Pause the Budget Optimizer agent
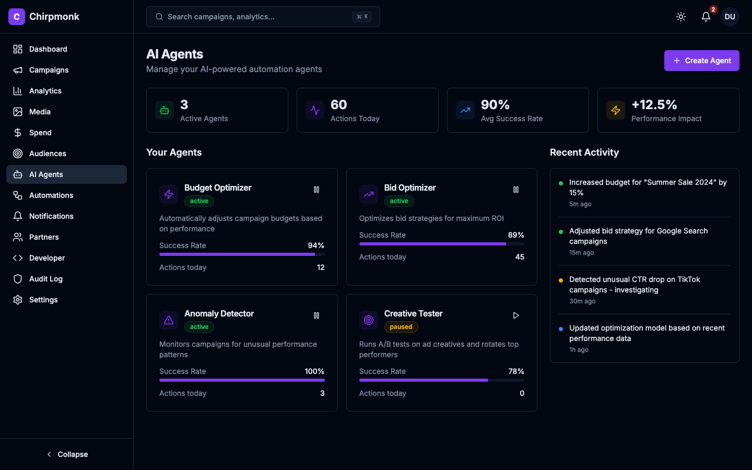752x470 pixels. click(316, 190)
